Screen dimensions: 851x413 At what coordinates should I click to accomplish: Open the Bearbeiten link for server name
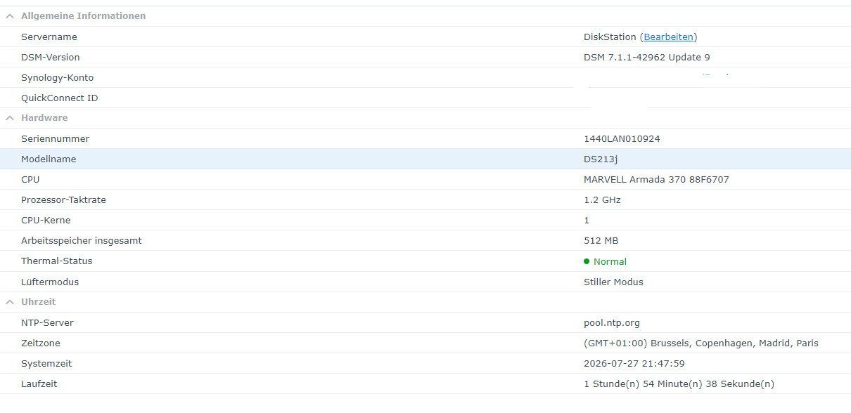click(x=669, y=37)
